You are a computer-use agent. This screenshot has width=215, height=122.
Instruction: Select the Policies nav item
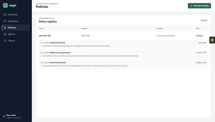click(16, 28)
